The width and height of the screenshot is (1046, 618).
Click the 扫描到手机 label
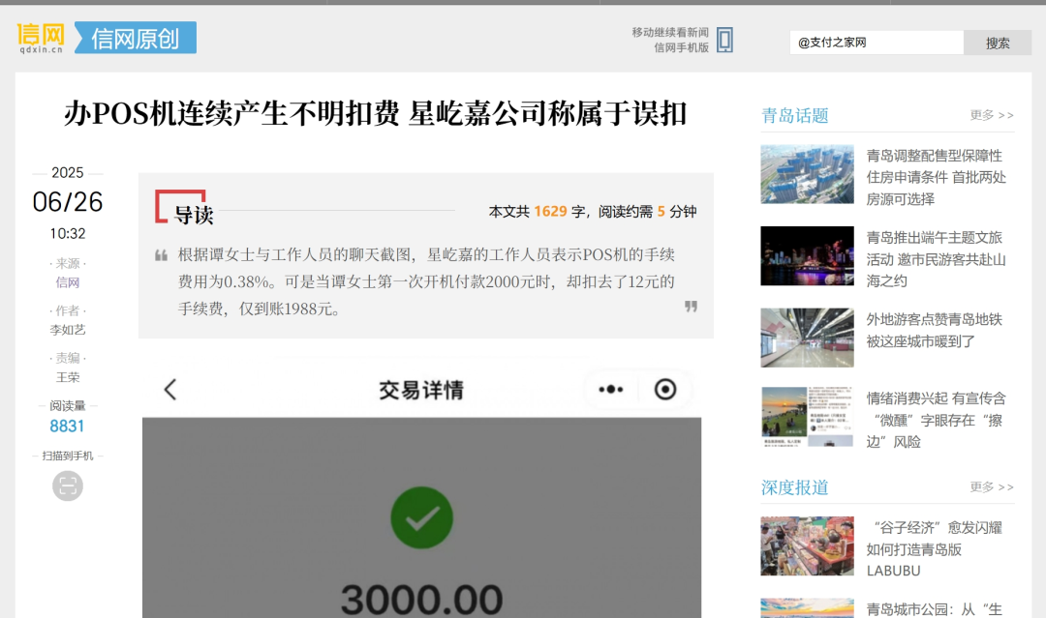point(68,456)
